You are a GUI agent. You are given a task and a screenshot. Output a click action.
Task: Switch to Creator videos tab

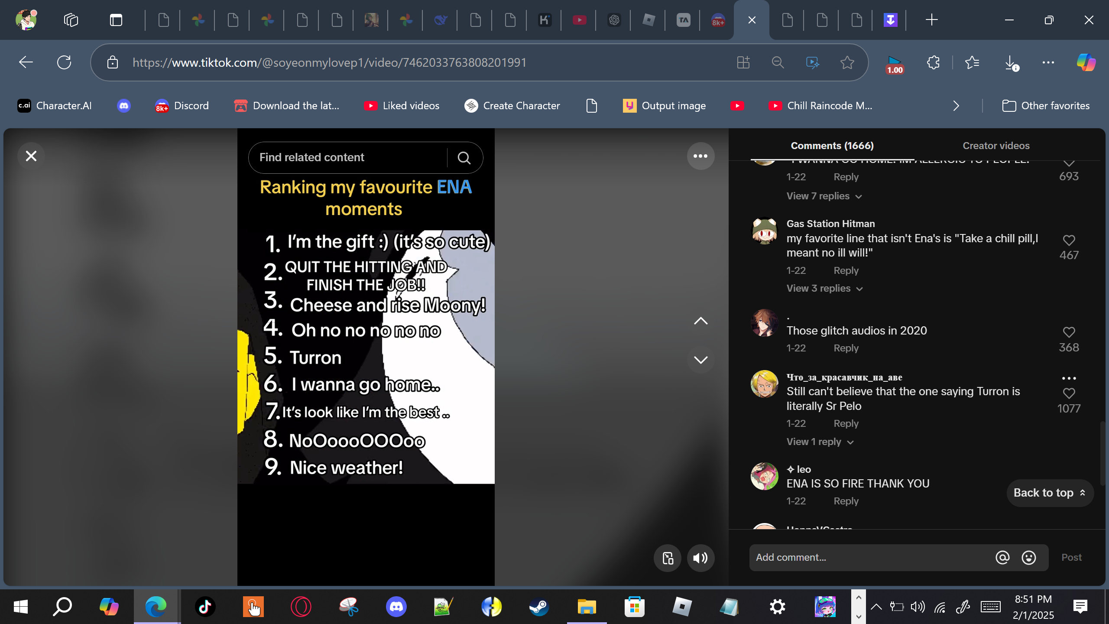click(996, 146)
